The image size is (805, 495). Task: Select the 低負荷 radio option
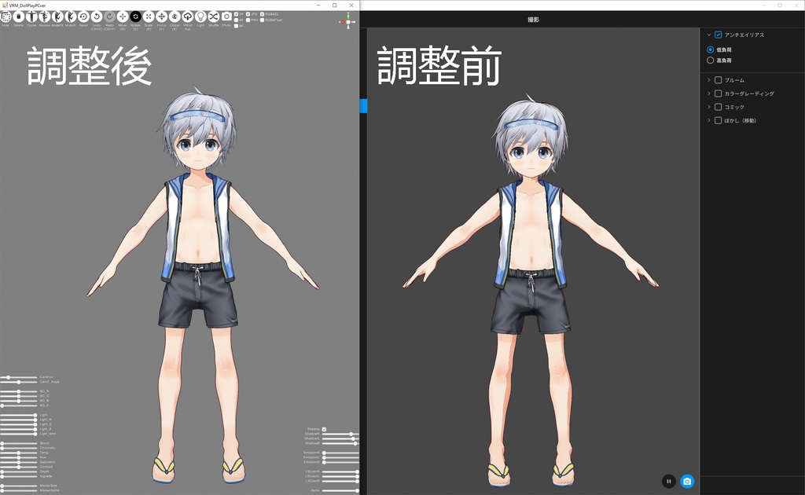pos(711,49)
